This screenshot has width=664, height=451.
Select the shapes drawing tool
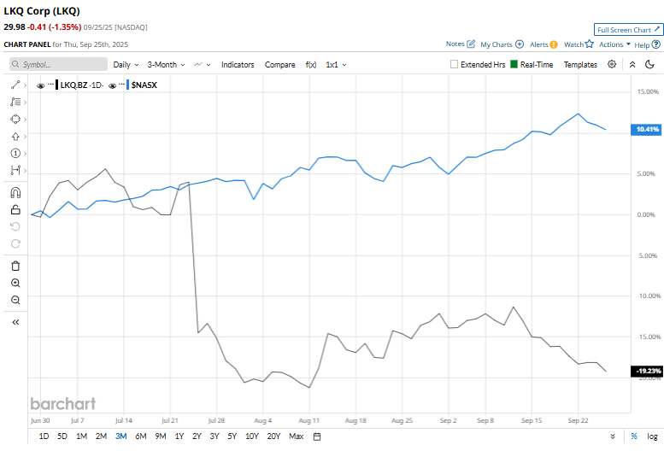(15, 119)
